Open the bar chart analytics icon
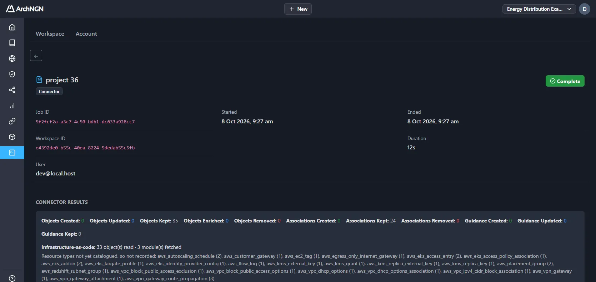 pyautogui.click(x=12, y=106)
